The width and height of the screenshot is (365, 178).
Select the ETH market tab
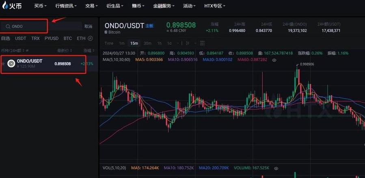pyautogui.click(x=81, y=38)
